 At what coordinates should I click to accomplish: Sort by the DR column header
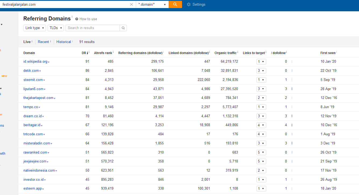point(84,53)
